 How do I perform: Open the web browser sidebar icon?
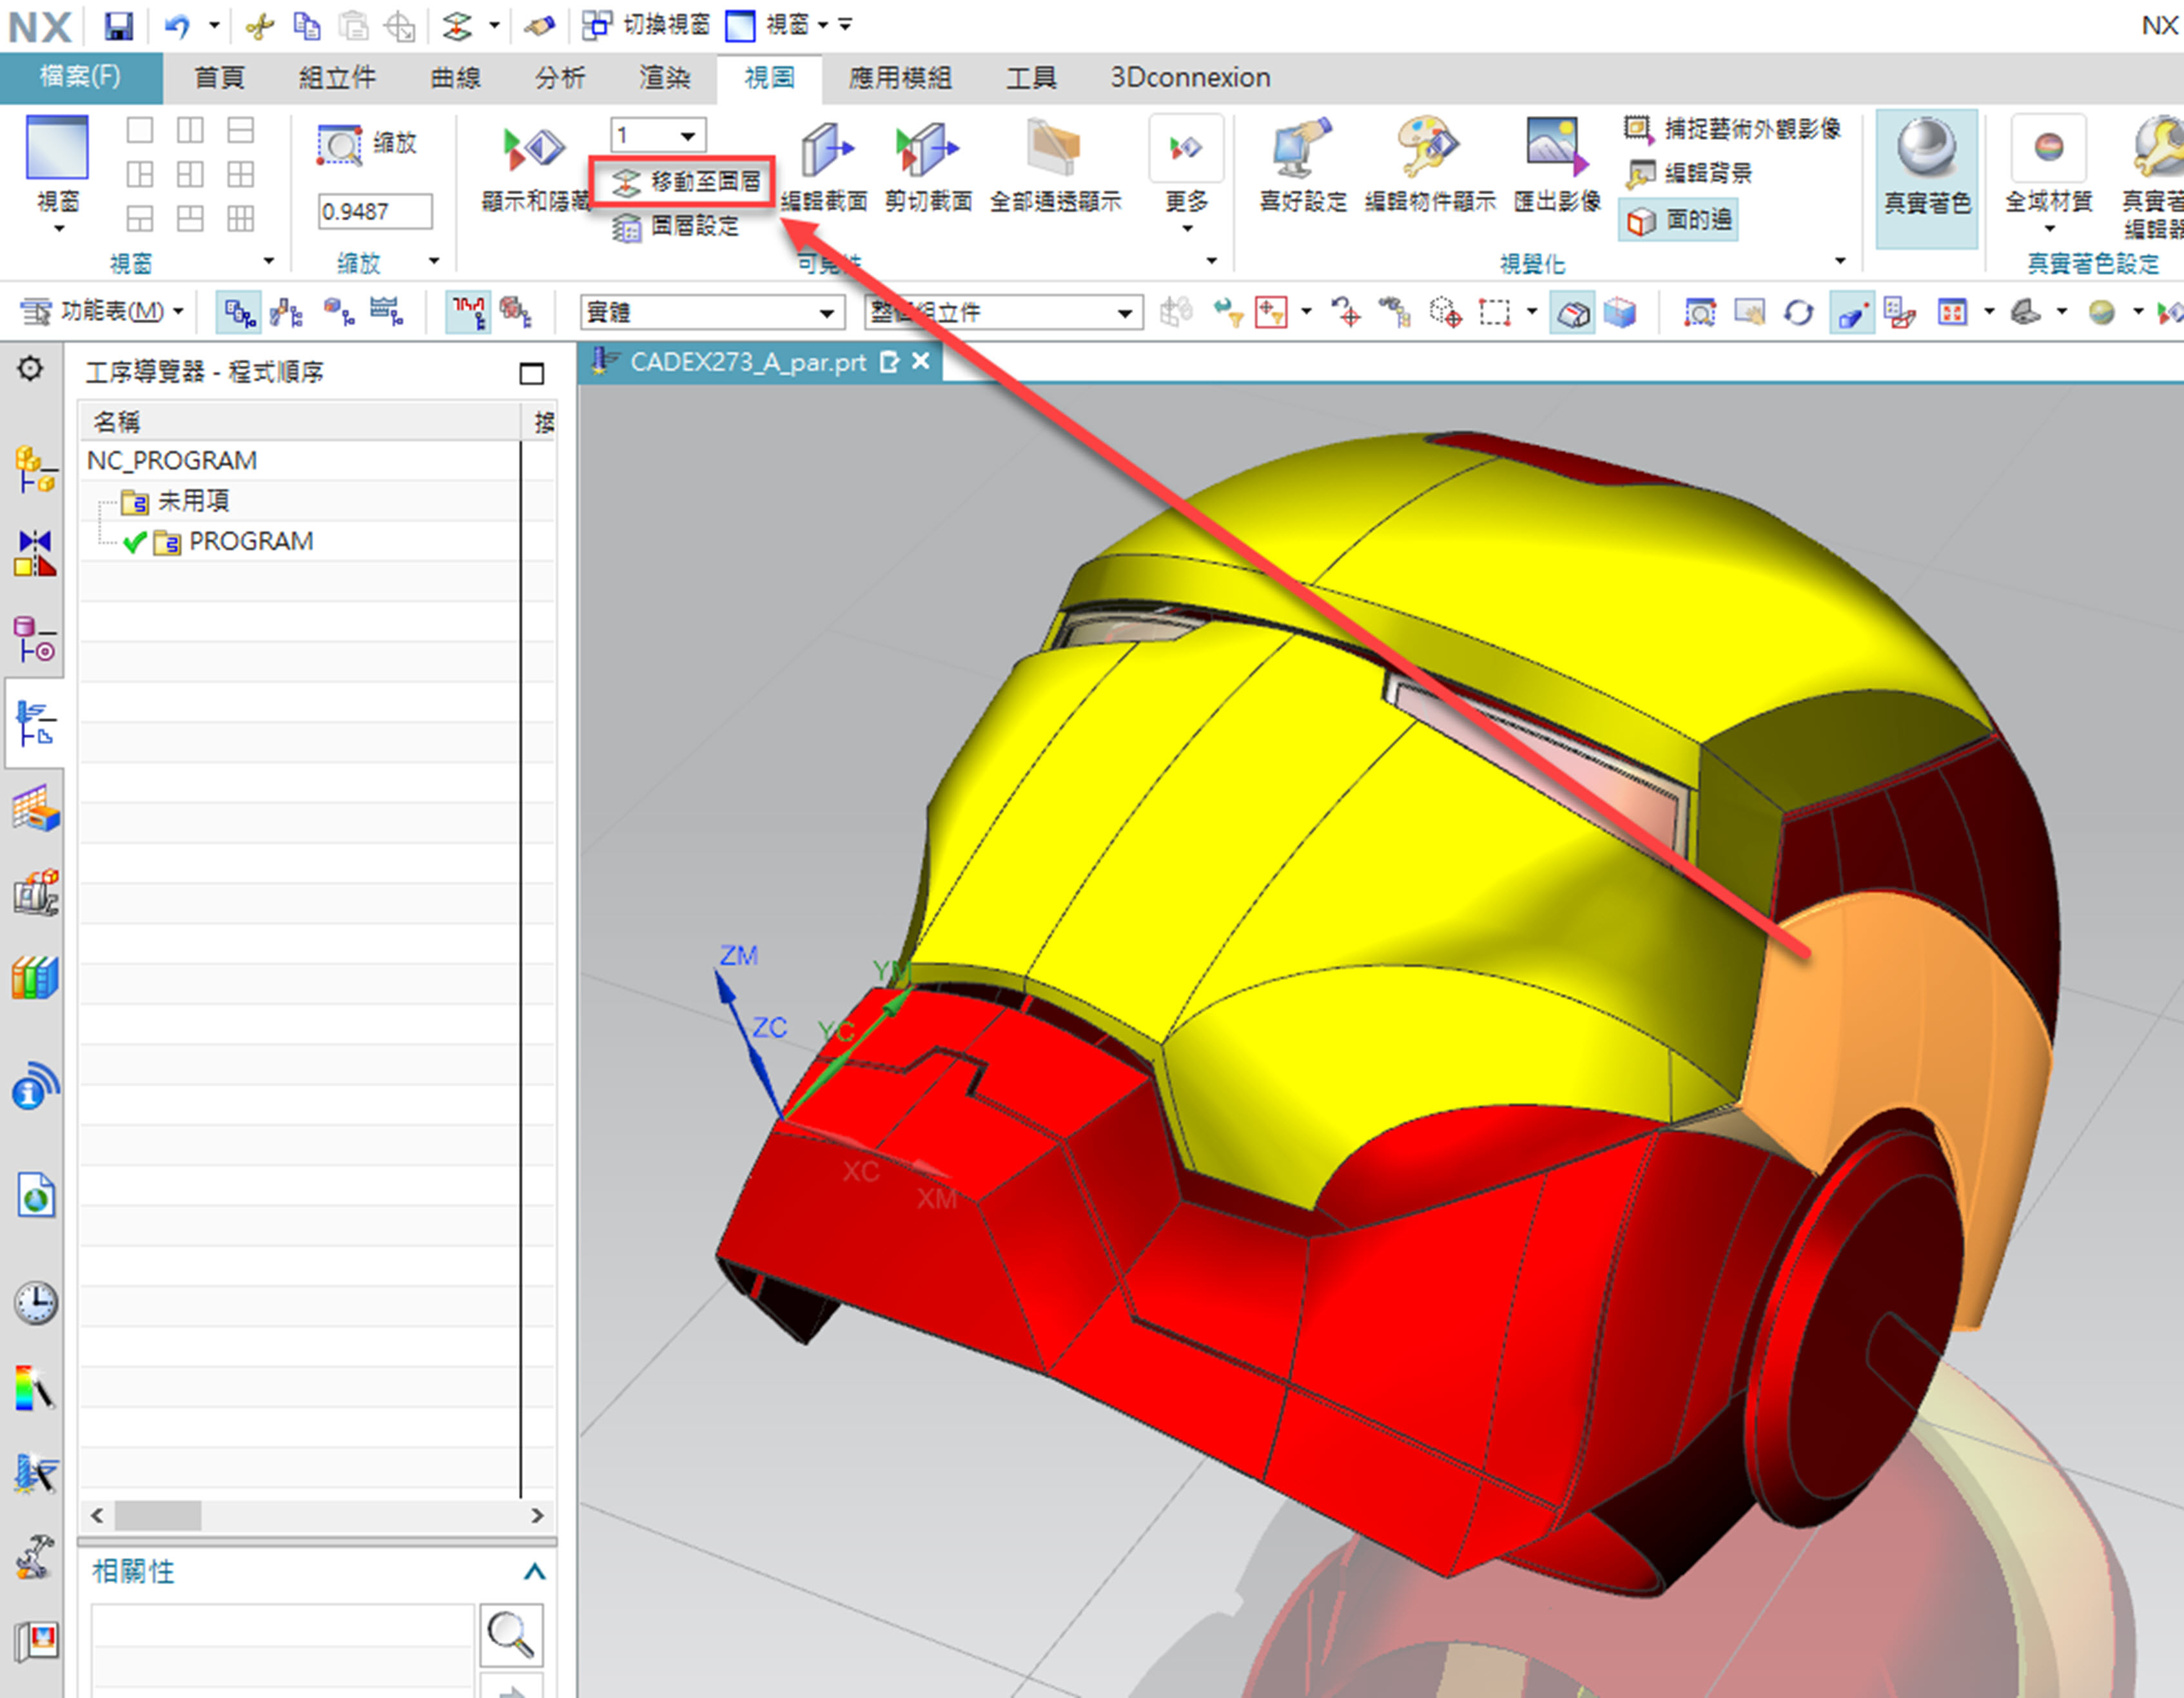[35, 1196]
